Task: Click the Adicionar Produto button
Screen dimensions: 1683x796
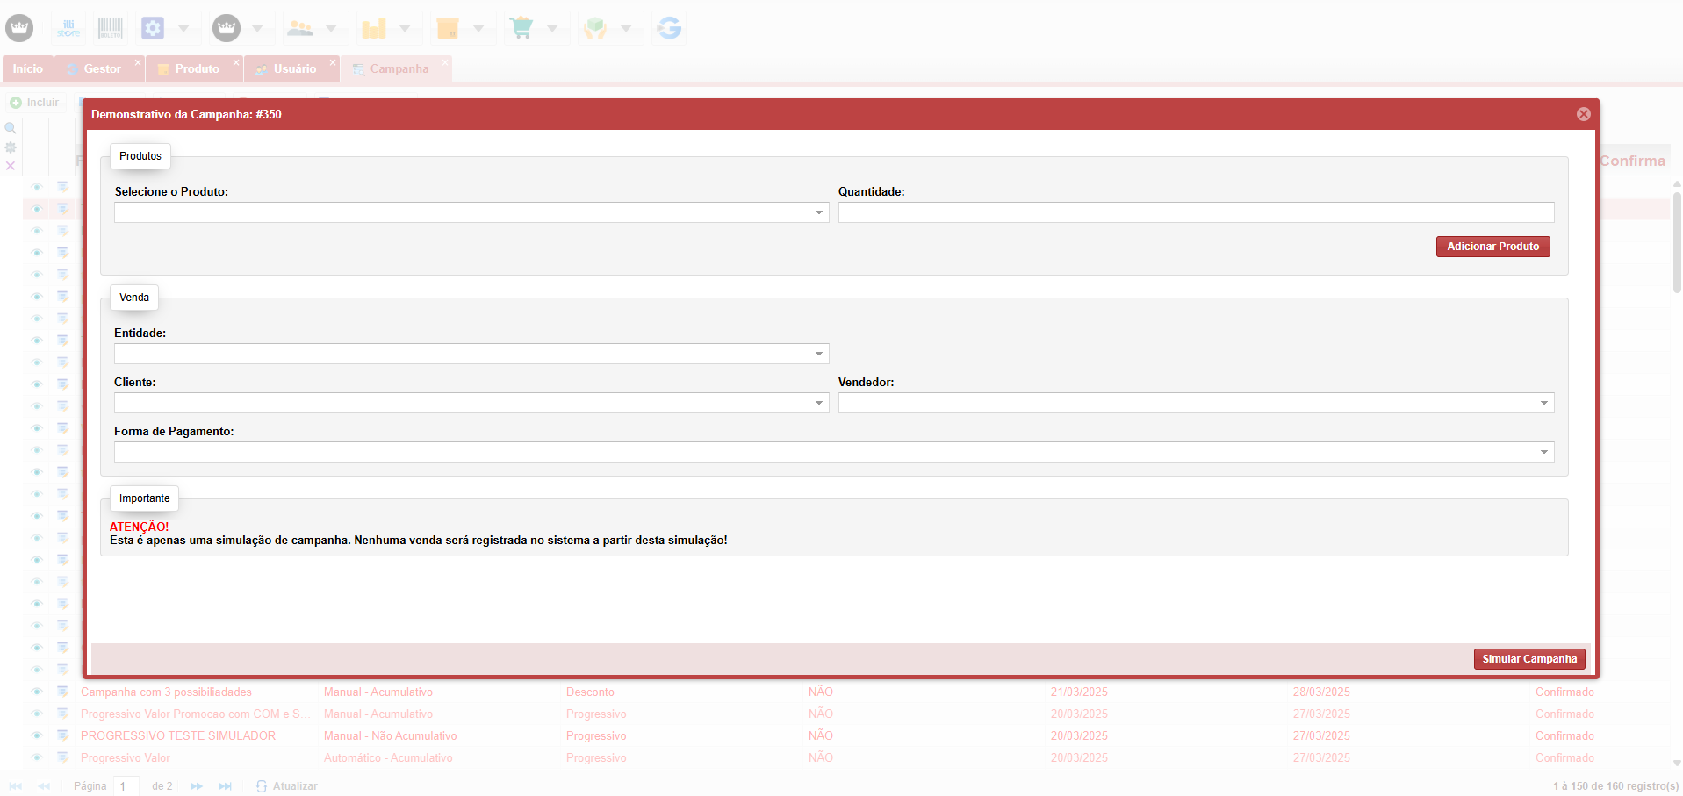Action: [x=1492, y=247]
